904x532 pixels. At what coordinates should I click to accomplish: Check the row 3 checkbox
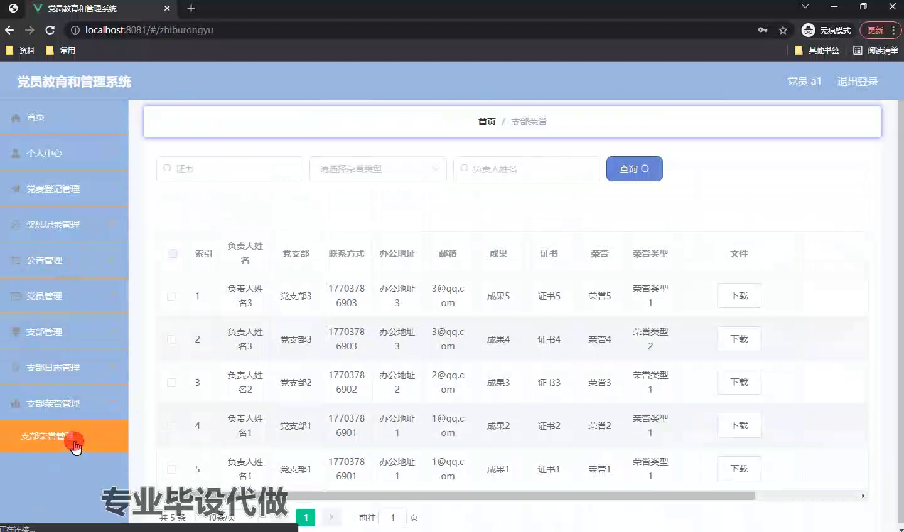coord(171,383)
